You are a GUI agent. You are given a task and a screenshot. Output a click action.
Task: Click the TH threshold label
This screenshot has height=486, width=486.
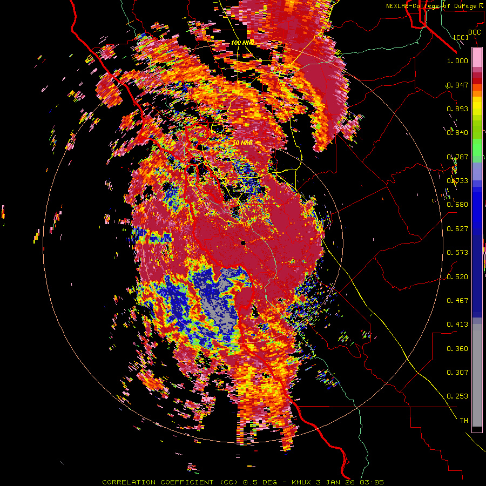pos(464,421)
